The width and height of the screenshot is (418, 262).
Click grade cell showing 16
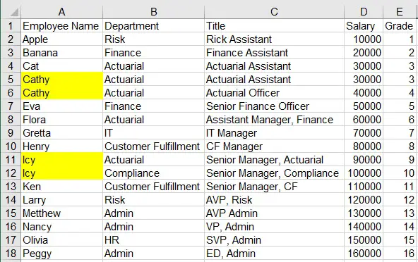pos(400,254)
